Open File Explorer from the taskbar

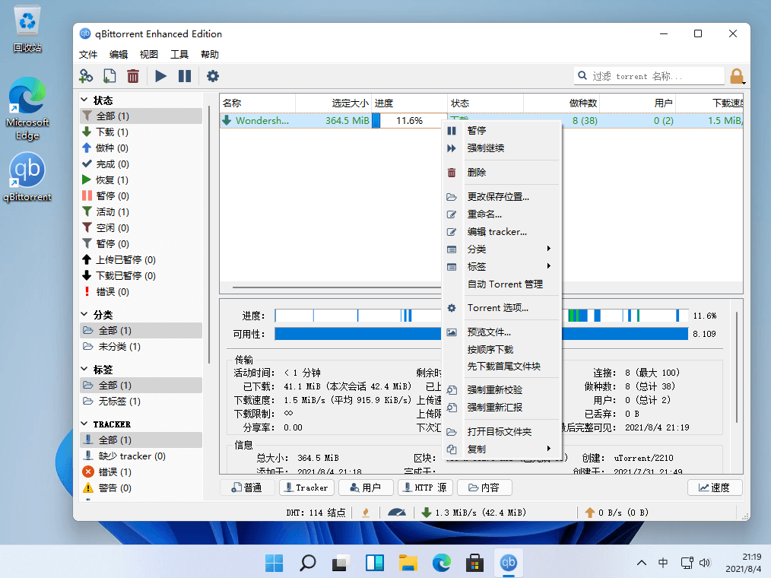(x=408, y=562)
